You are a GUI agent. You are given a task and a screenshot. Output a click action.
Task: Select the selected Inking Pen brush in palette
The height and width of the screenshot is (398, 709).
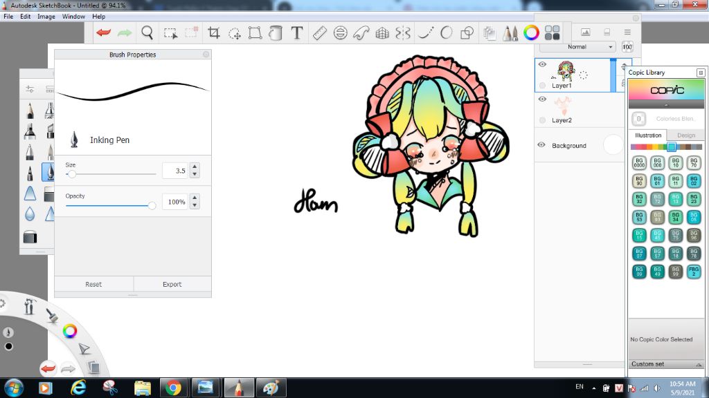49,172
